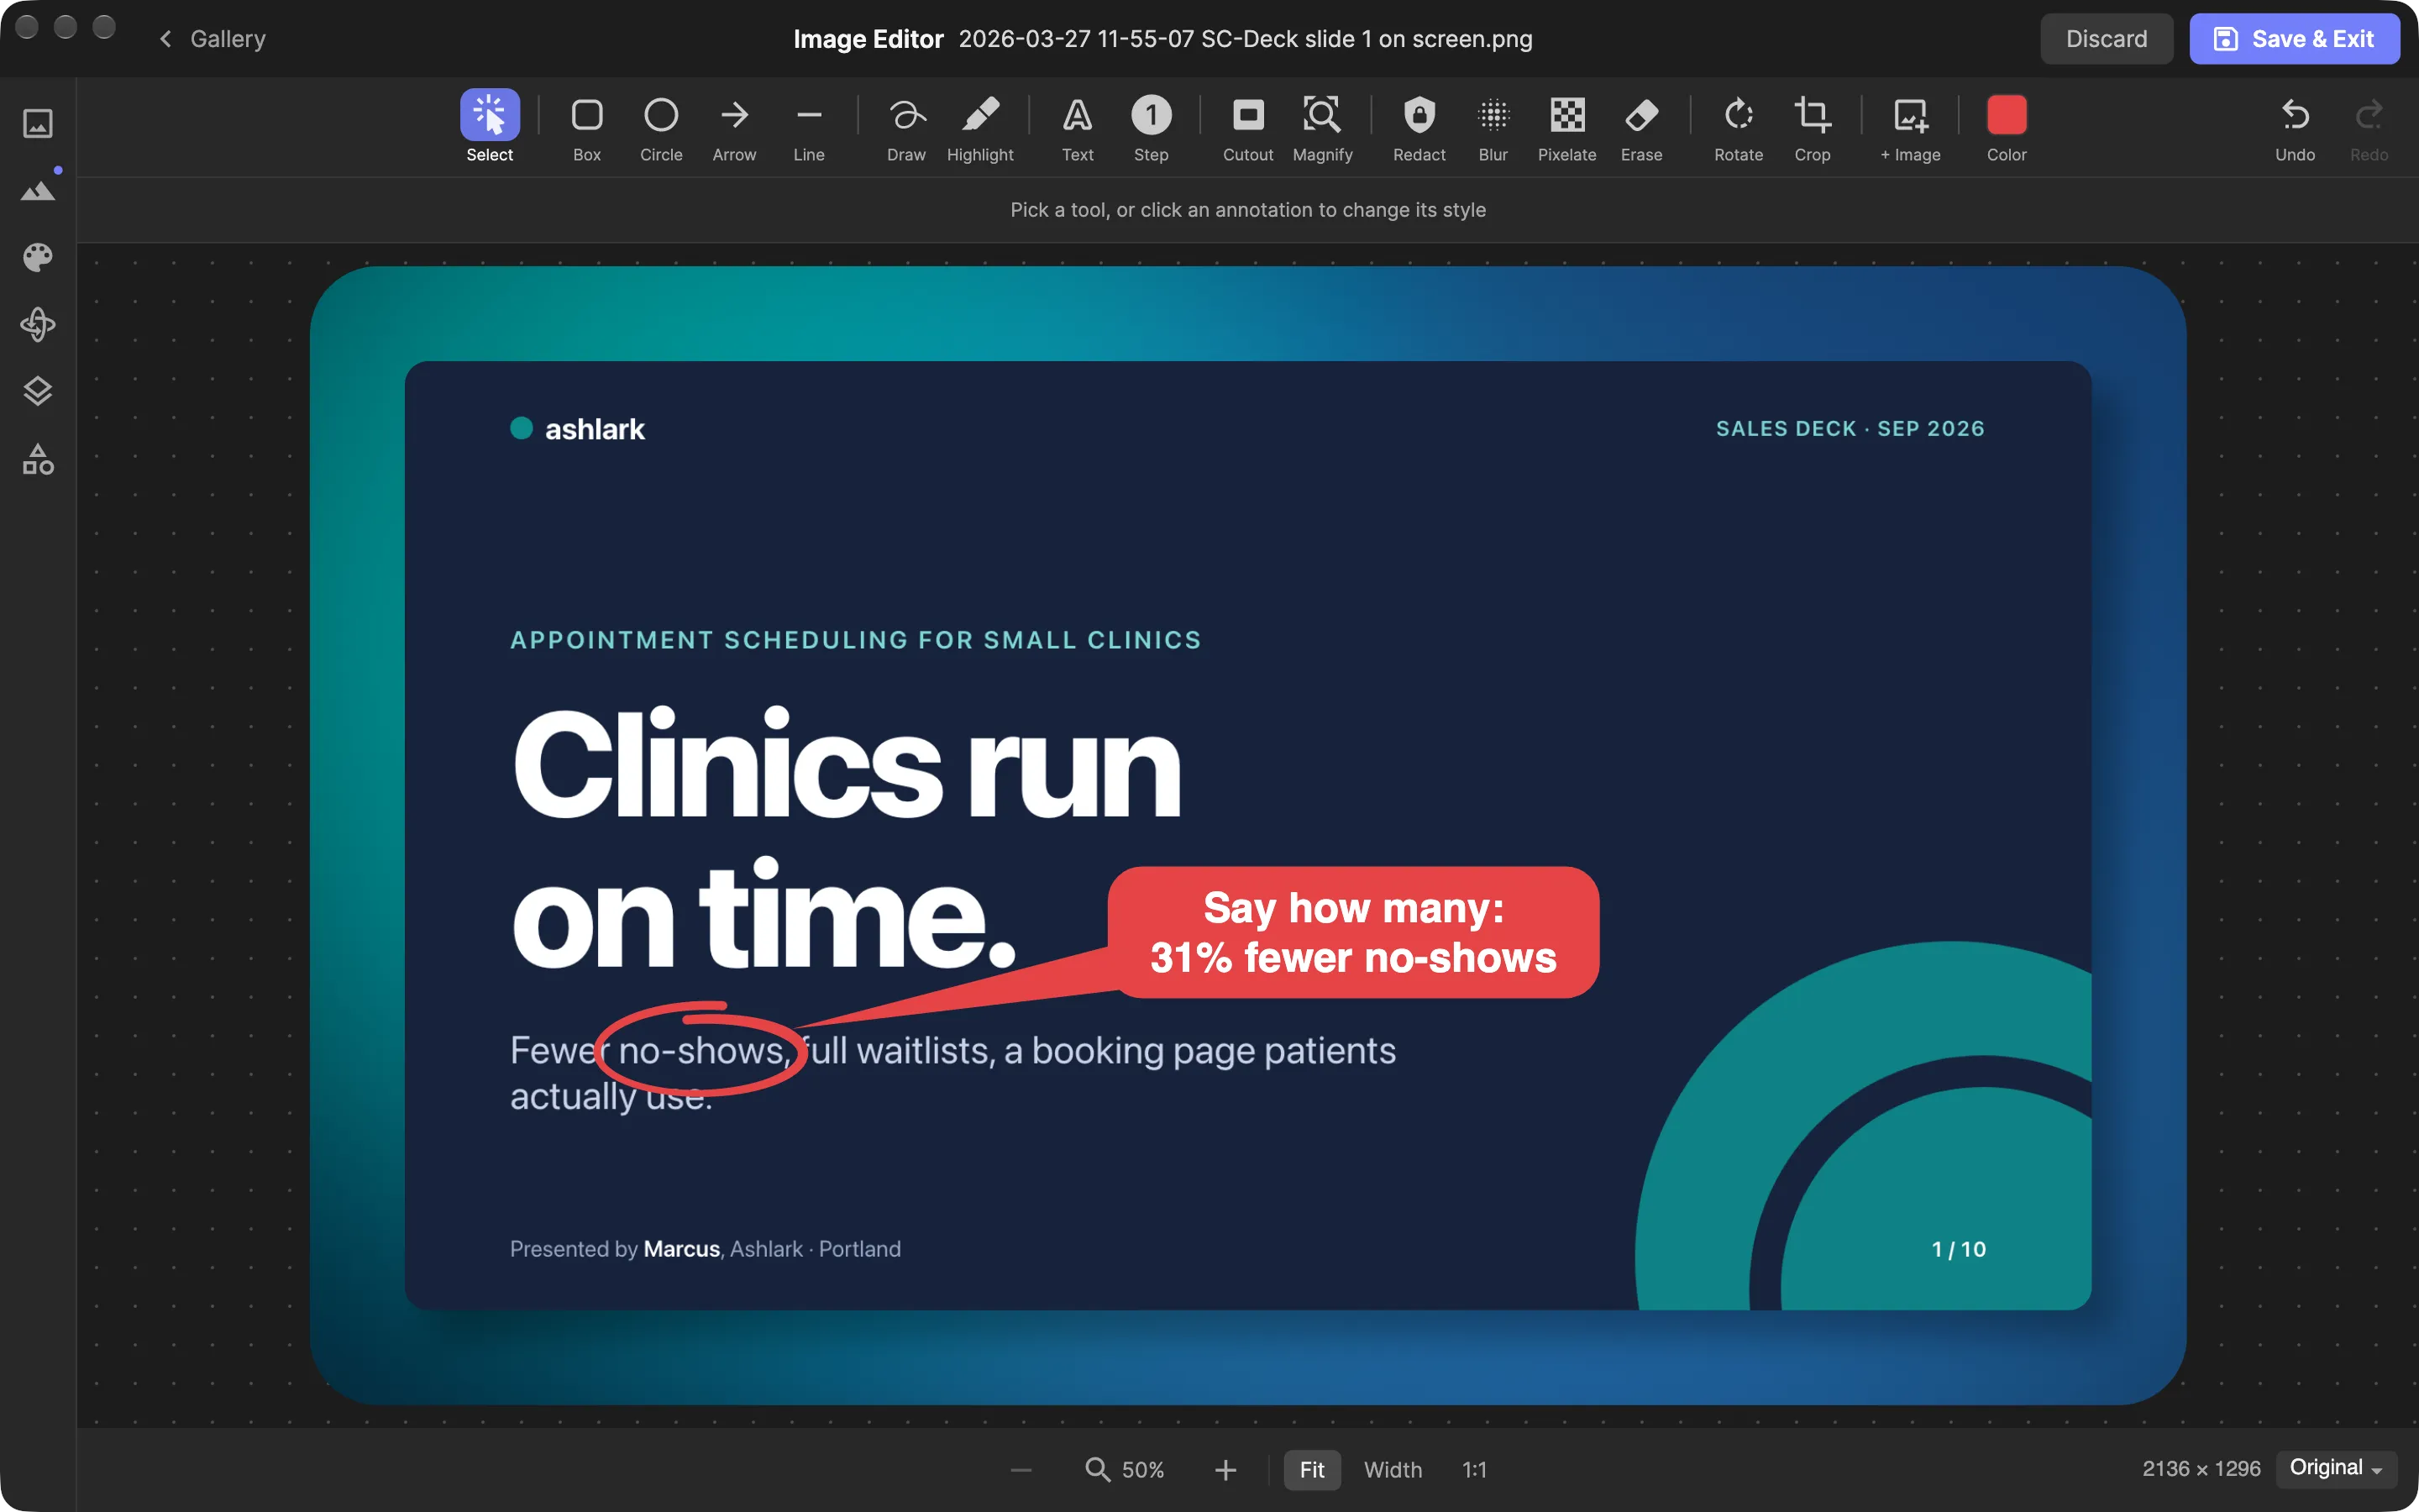Select the Blur tool
The width and height of the screenshot is (2419, 1512).
pos(1493,128)
